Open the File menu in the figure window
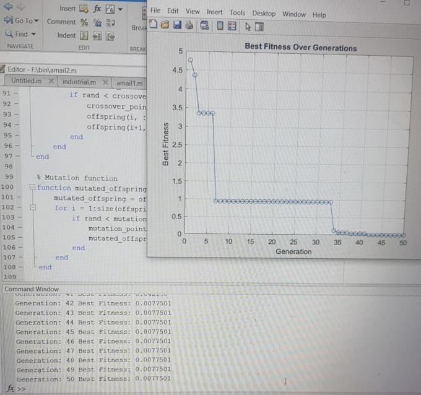 (x=155, y=11)
